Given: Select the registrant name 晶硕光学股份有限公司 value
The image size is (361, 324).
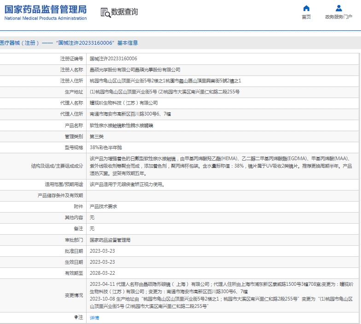Looking at the screenshot, I should coord(135,70).
